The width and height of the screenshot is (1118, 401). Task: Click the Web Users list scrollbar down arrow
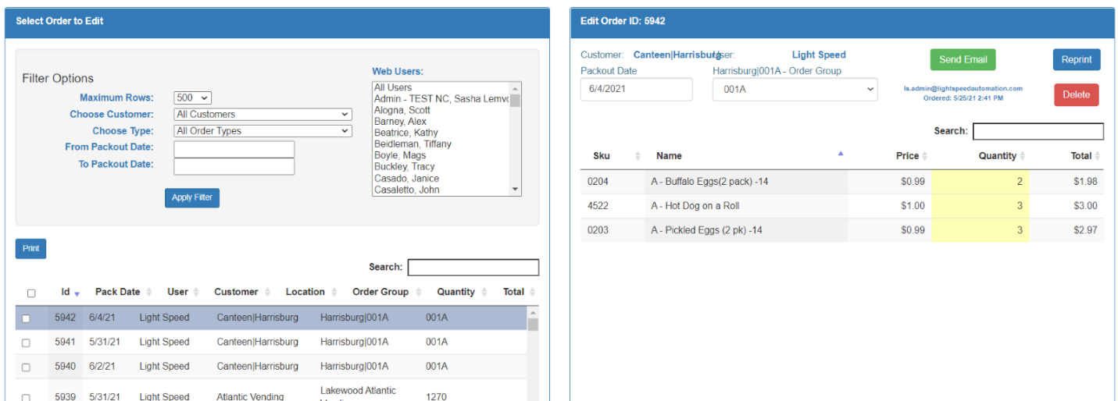[515, 189]
